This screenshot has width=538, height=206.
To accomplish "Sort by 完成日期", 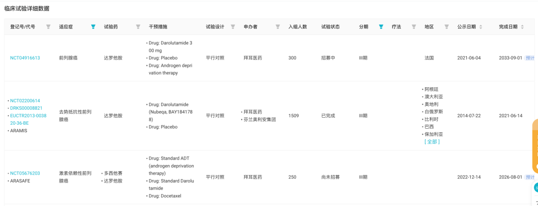I will click(522, 27).
